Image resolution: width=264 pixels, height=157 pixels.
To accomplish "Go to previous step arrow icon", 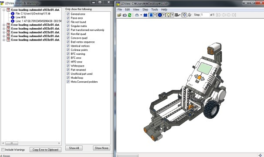I will click(223, 15).
